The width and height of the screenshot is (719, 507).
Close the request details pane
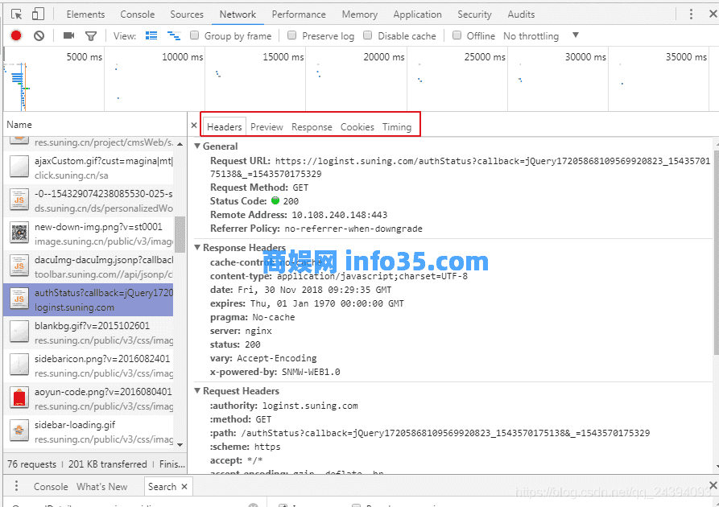(194, 126)
